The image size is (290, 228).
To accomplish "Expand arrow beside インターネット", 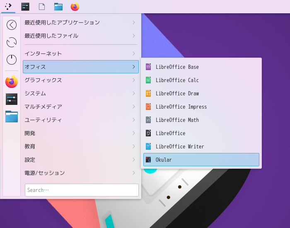I will 134,53.
